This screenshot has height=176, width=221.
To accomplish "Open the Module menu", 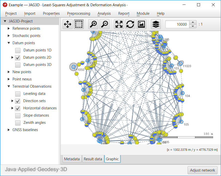I will tap(143, 13).
